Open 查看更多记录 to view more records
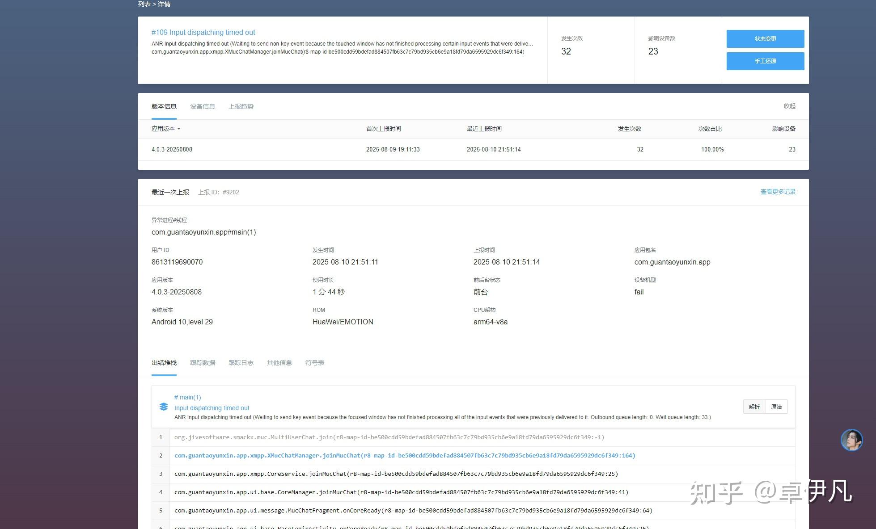Image resolution: width=876 pixels, height=529 pixels. pos(777,192)
